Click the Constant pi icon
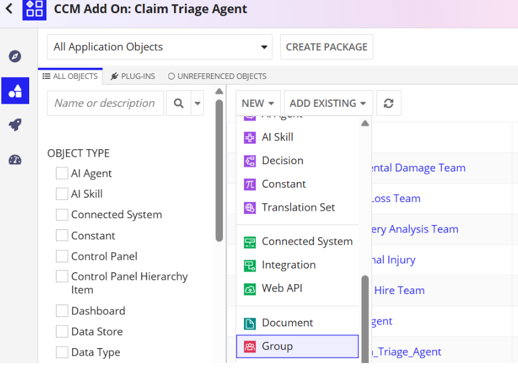Image resolution: width=518 pixels, height=368 pixels. 250,184
